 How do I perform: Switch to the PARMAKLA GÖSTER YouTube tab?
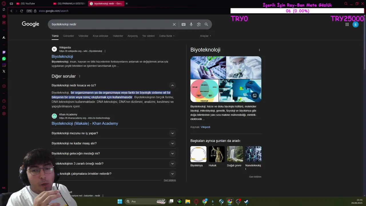(x=69, y=4)
